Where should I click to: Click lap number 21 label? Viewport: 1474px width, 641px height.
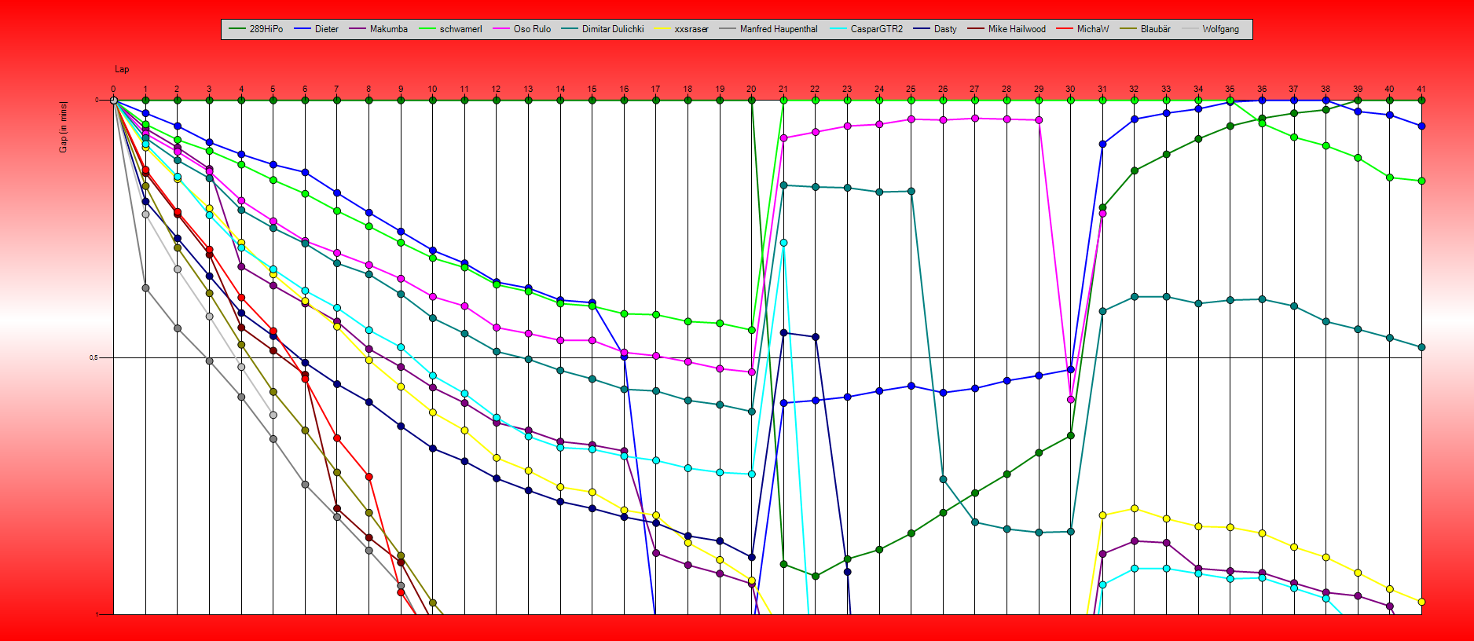[783, 89]
